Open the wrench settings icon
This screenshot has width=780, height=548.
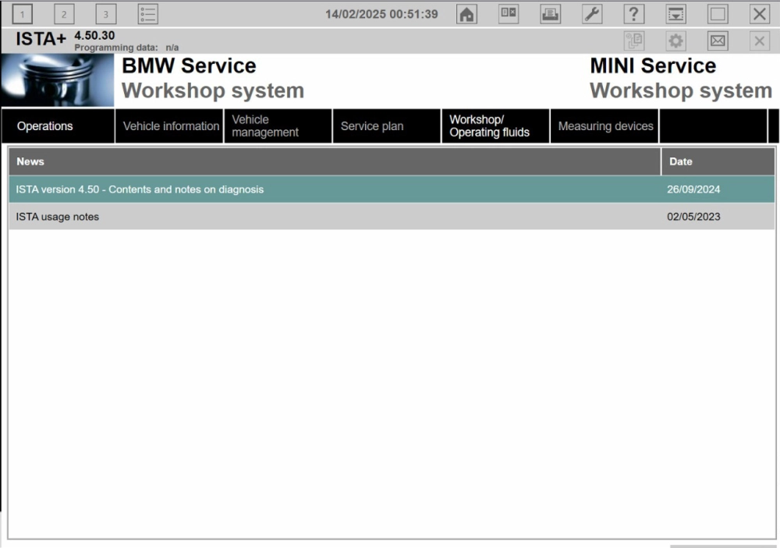click(592, 14)
